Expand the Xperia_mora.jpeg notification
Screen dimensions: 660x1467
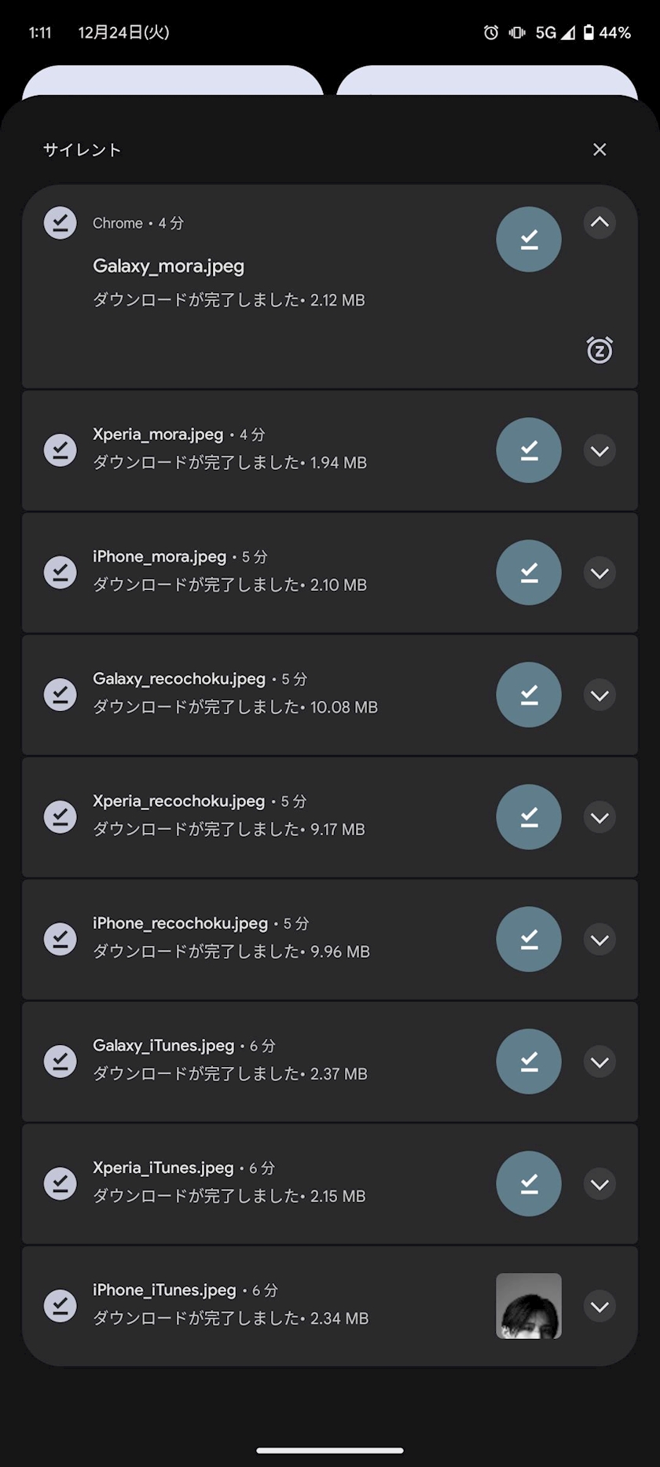point(599,451)
